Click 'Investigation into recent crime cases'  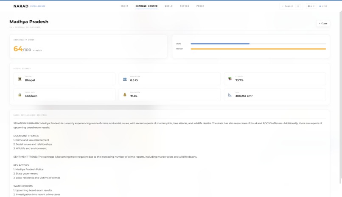coord(36,194)
